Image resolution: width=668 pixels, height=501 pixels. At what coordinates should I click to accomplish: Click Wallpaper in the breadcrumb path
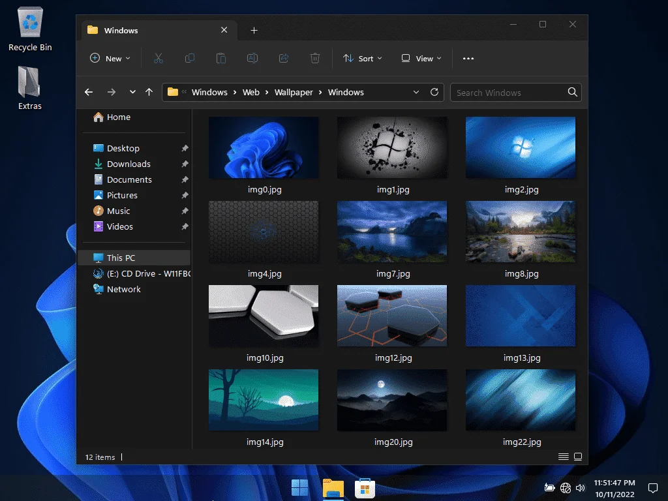[x=294, y=93]
